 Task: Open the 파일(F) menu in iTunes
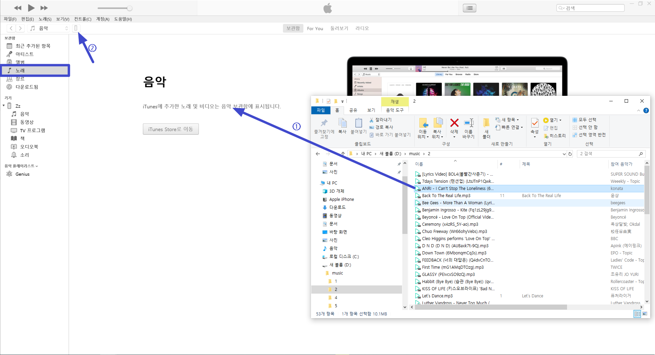tap(10, 19)
